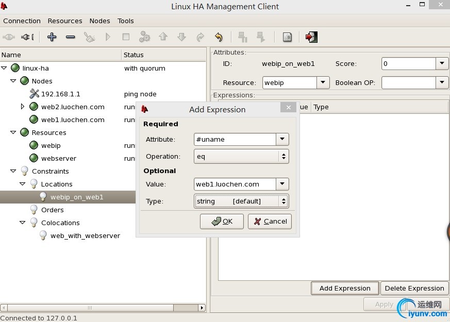Click the Move Up arrow toolbar icon
This screenshot has height=322, width=450.
click(163, 37)
